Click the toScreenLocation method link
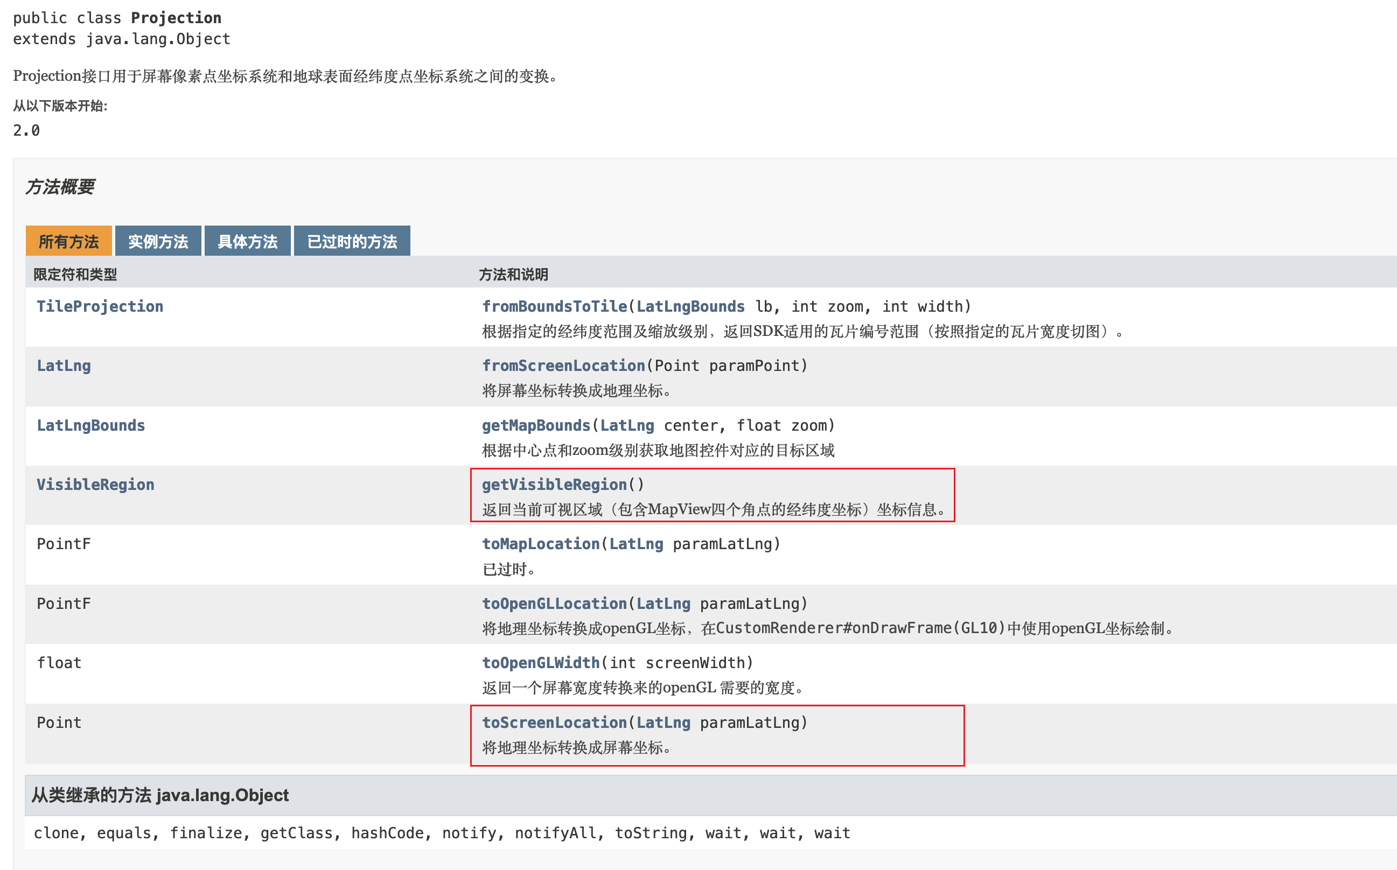This screenshot has height=870, width=1397. pos(554,722)
